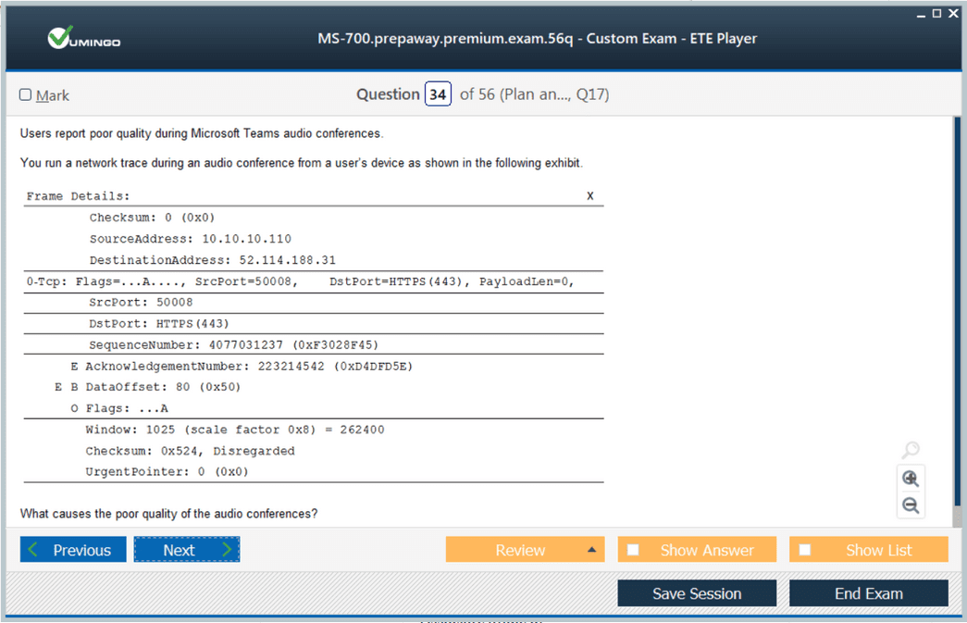Click the text 'DestinationAddress: 52.114.188.31'
This screenshot has height=623, width=967.
[212, 260]
